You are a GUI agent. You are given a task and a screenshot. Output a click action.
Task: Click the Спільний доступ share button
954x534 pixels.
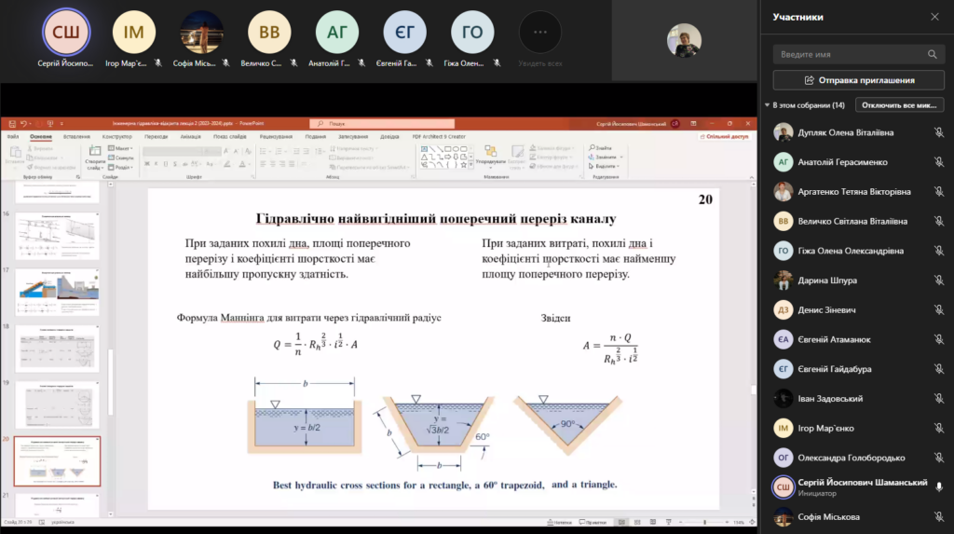pos(724,136)
